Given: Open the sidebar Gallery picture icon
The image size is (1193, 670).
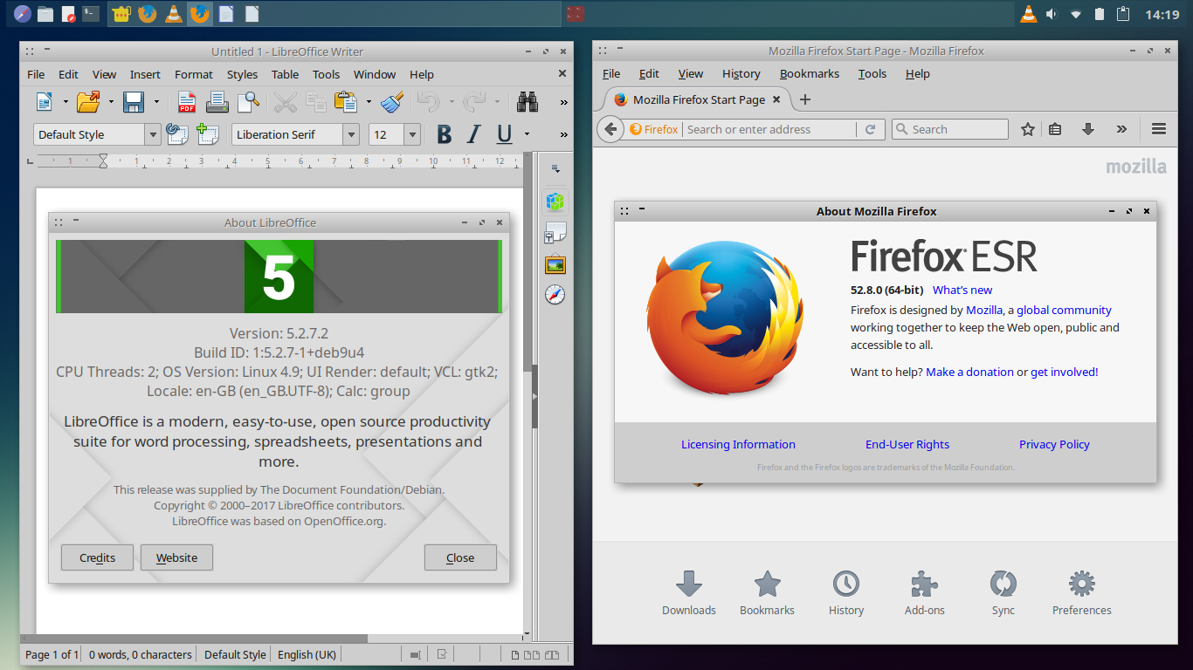Looking at the screenshot, I should pyautogui.click(x=555, y=264).
